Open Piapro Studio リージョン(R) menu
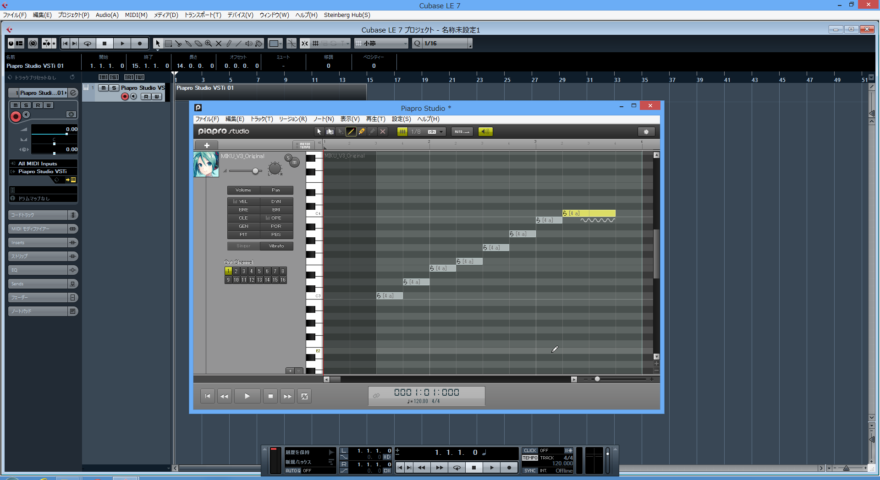The height and width of the screenshot is (480, 880). [x=293, y=119]
